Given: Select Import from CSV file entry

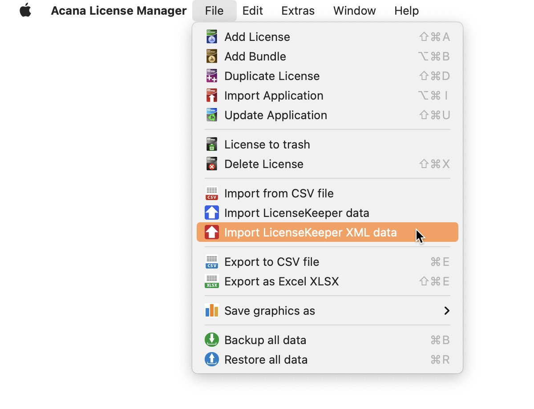Looking at the screenshot, I should click(328, 193).
